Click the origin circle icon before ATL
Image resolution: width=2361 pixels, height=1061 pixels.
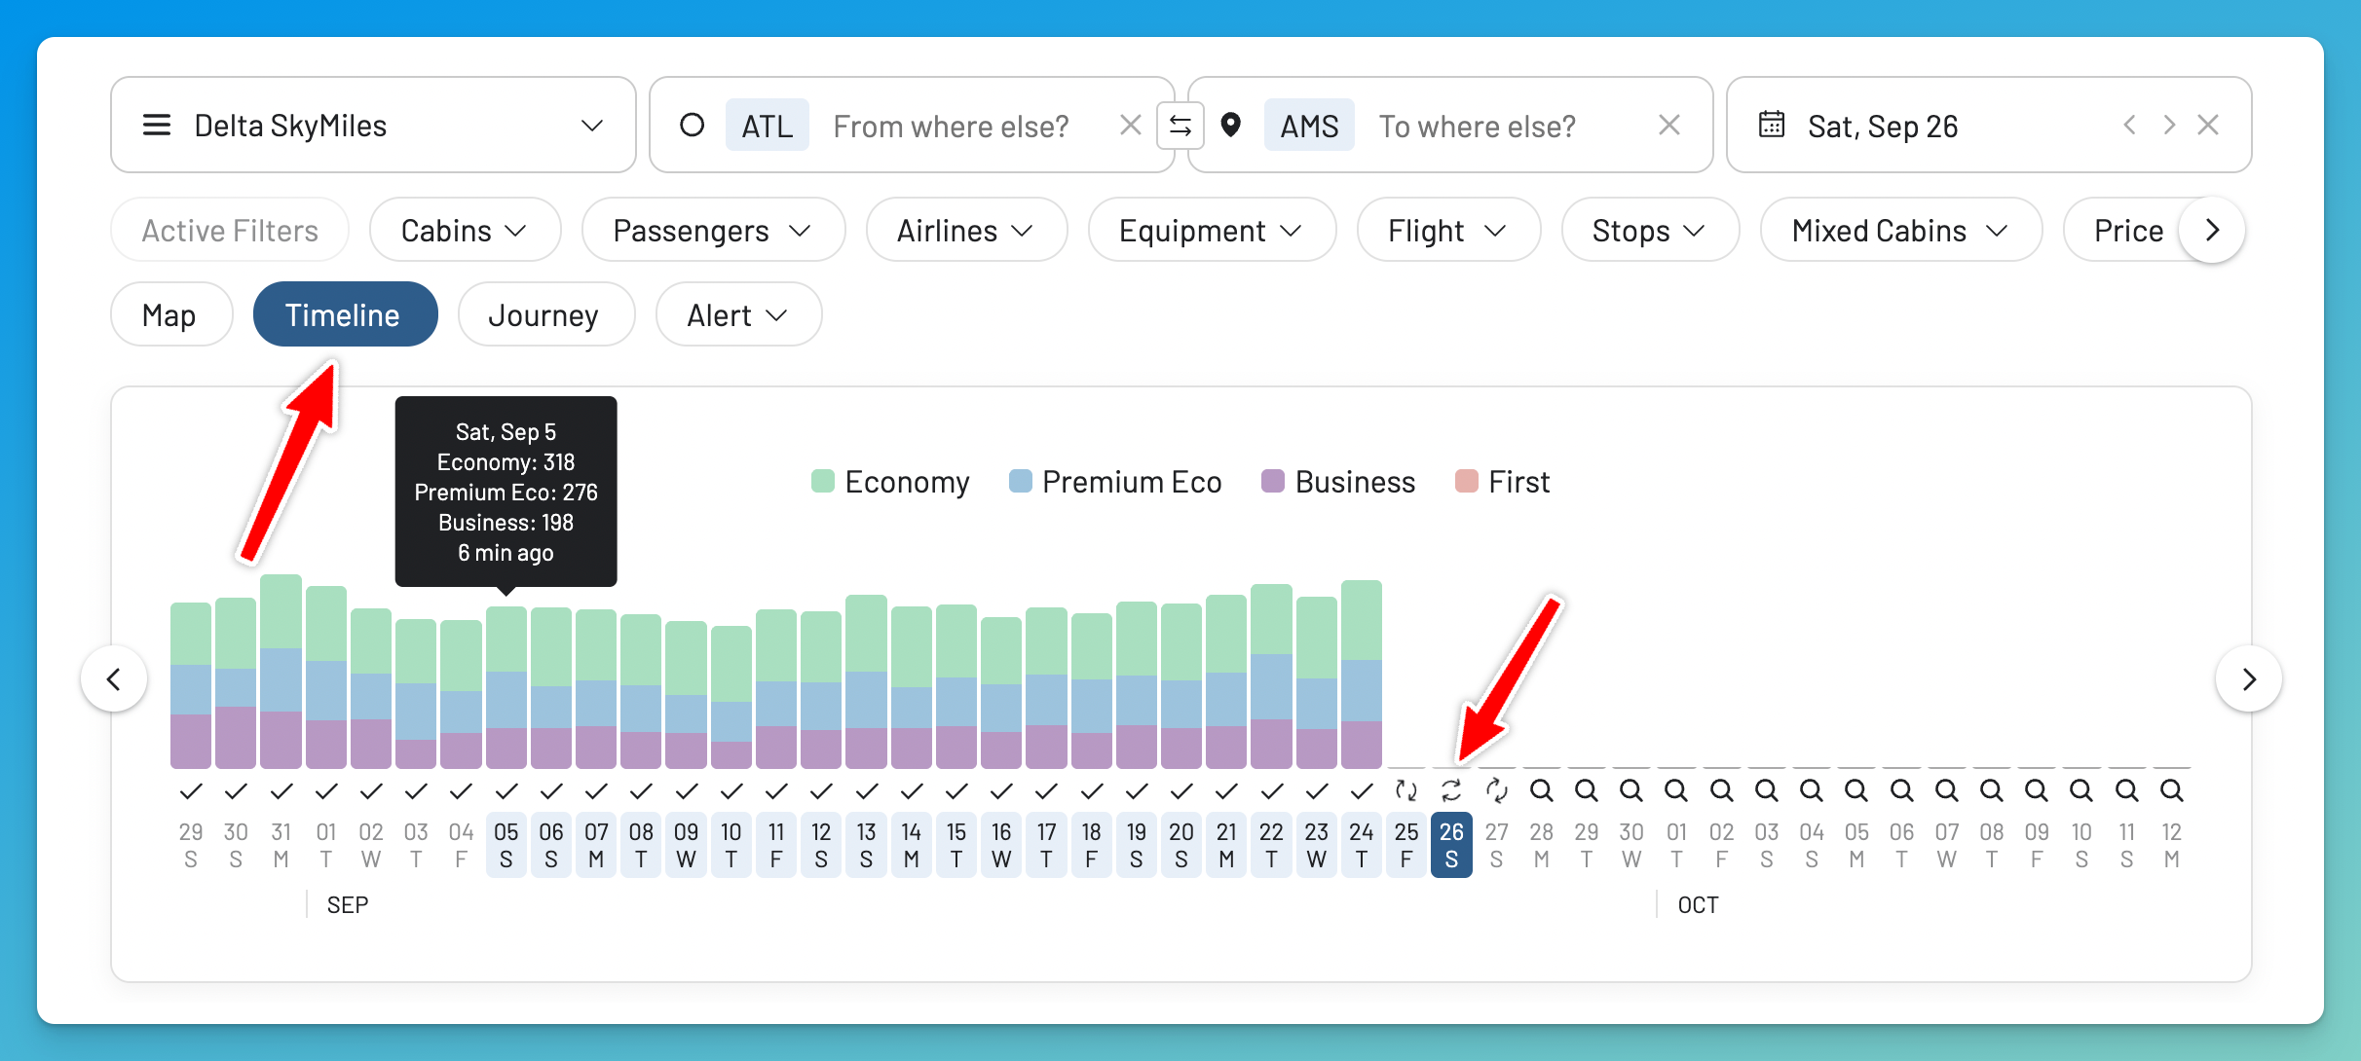pos(692,126)
